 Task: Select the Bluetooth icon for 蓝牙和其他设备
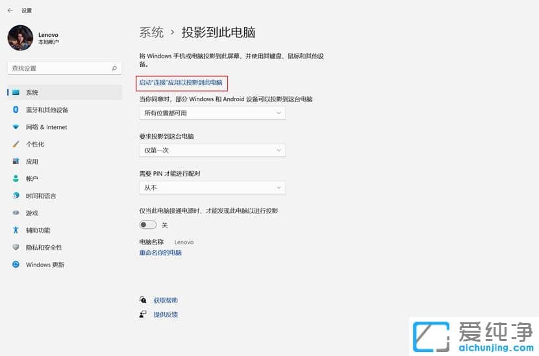coord(16,110)
